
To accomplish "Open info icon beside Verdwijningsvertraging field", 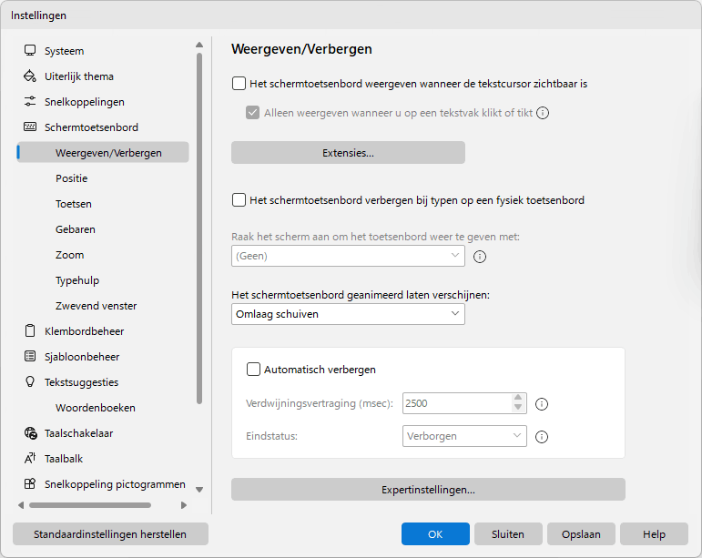I will [542, 404].
